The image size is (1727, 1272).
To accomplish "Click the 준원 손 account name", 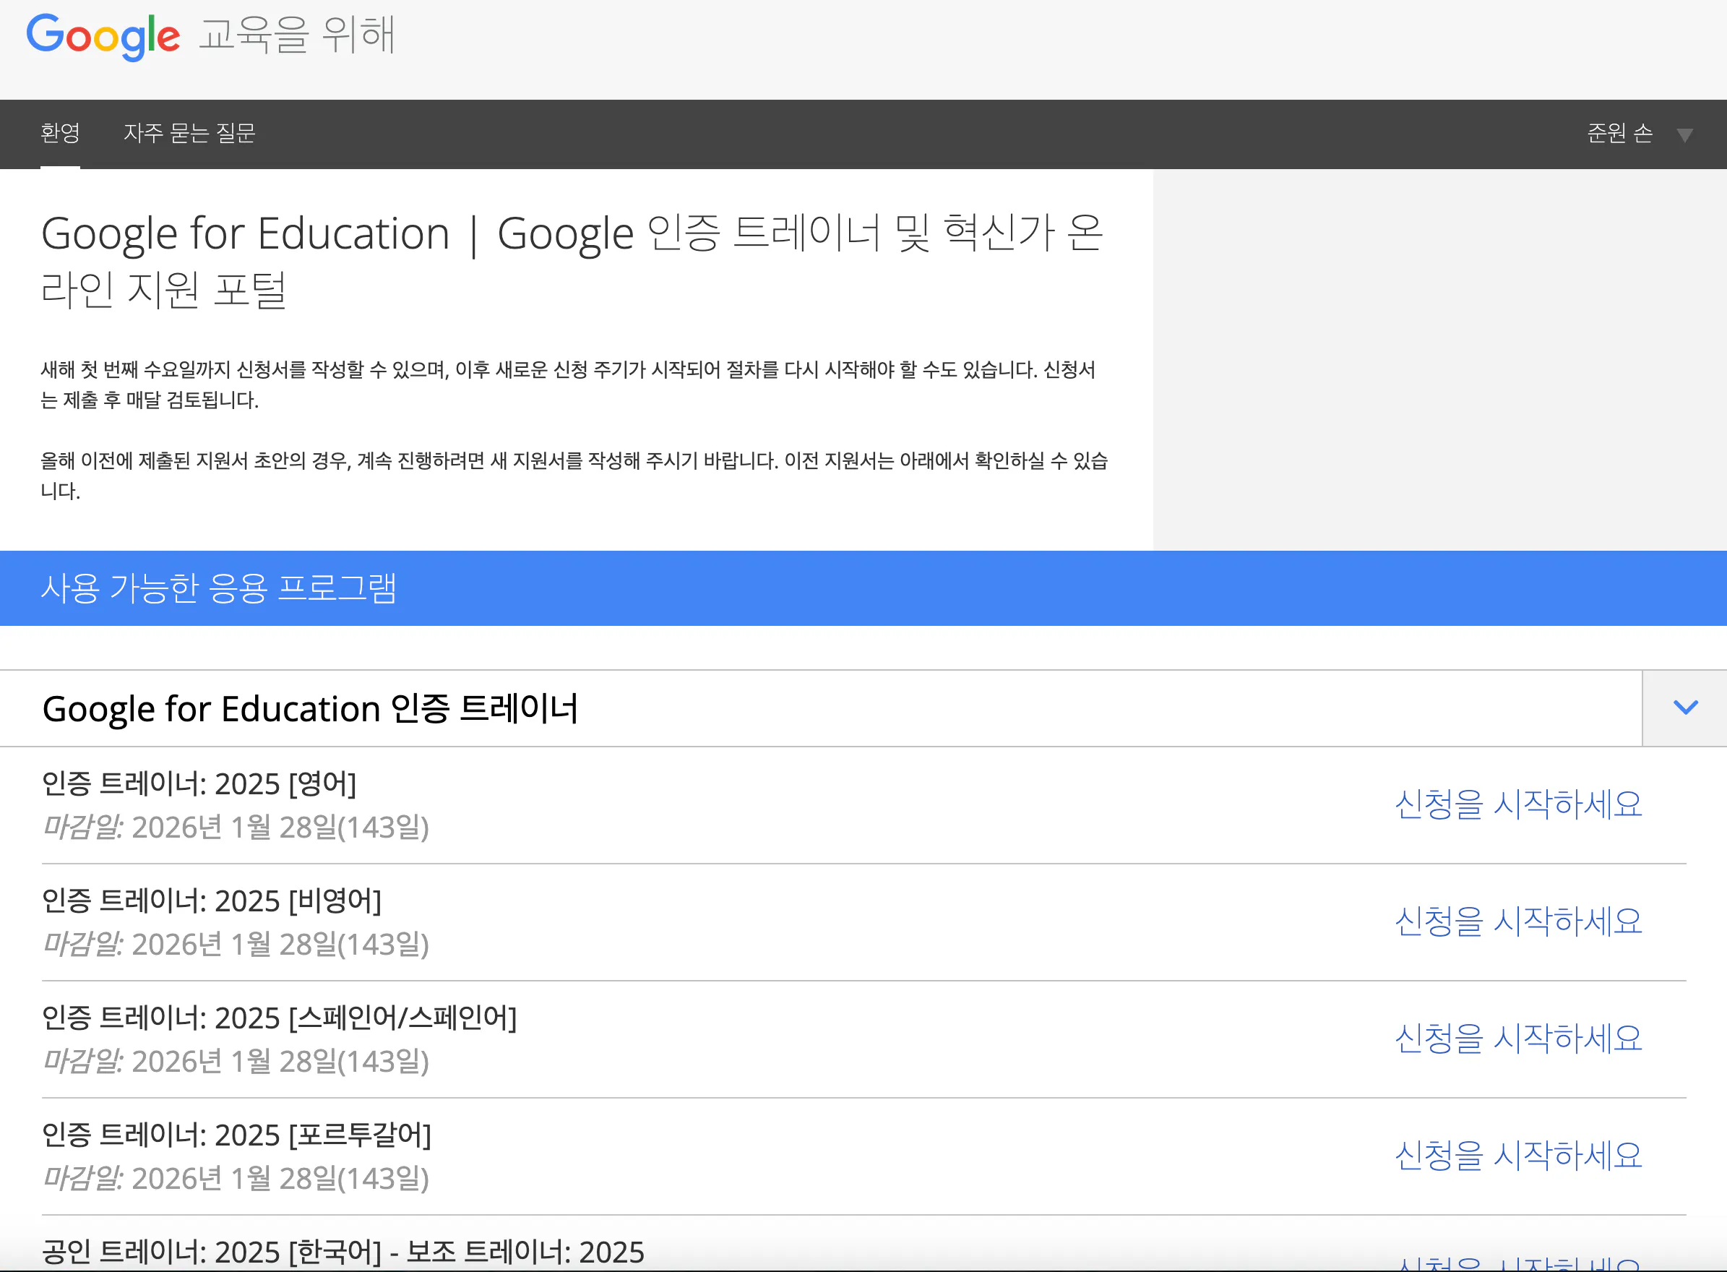I will [1619, 133].
